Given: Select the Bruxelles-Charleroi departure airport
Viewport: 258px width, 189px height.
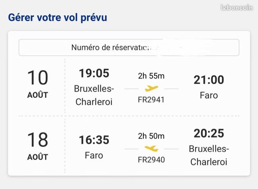Looking at the screenshot, I should tap(94, 95).
